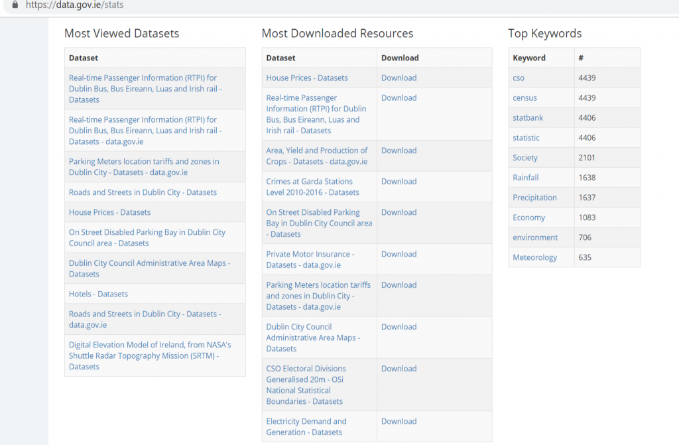
Task: Click the data.gov.ie/stats URL field
Action: coord(74,5)
